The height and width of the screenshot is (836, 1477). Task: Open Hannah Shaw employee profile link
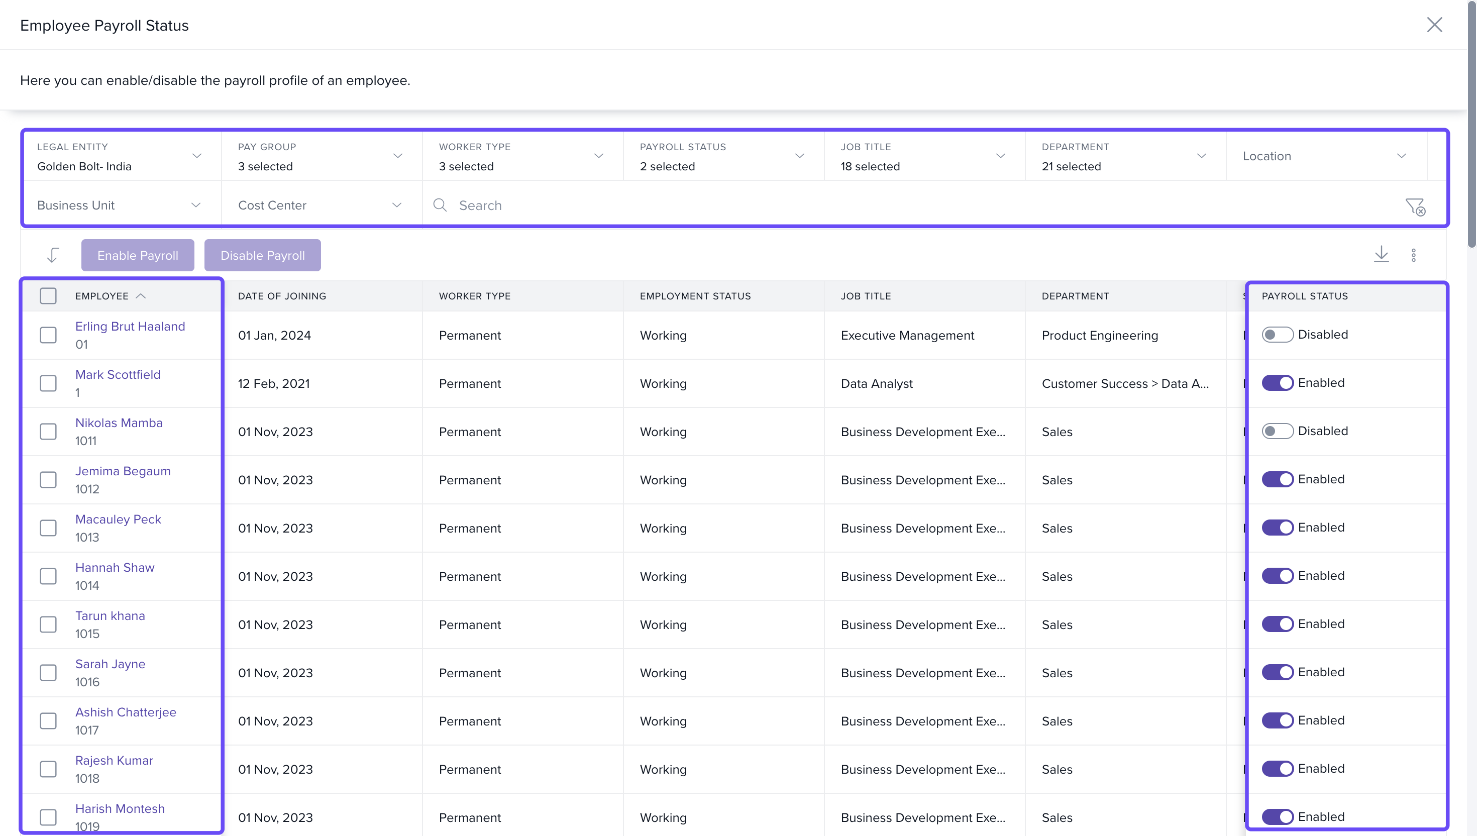pyautogui.click(x=115, y=567)
